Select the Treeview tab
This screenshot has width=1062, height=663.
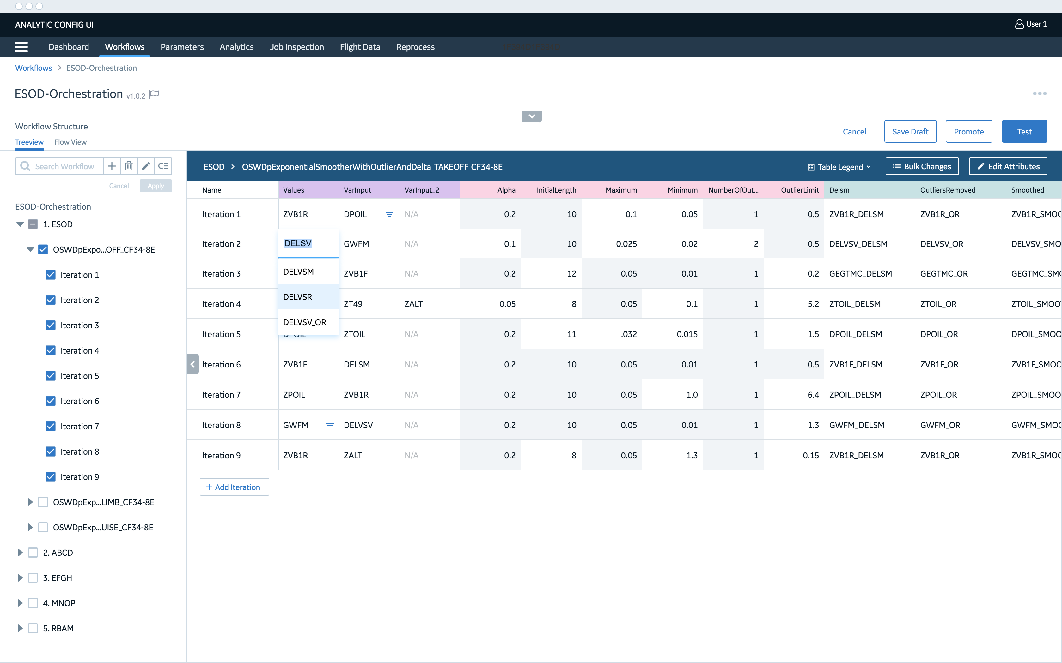coord(29,142)
